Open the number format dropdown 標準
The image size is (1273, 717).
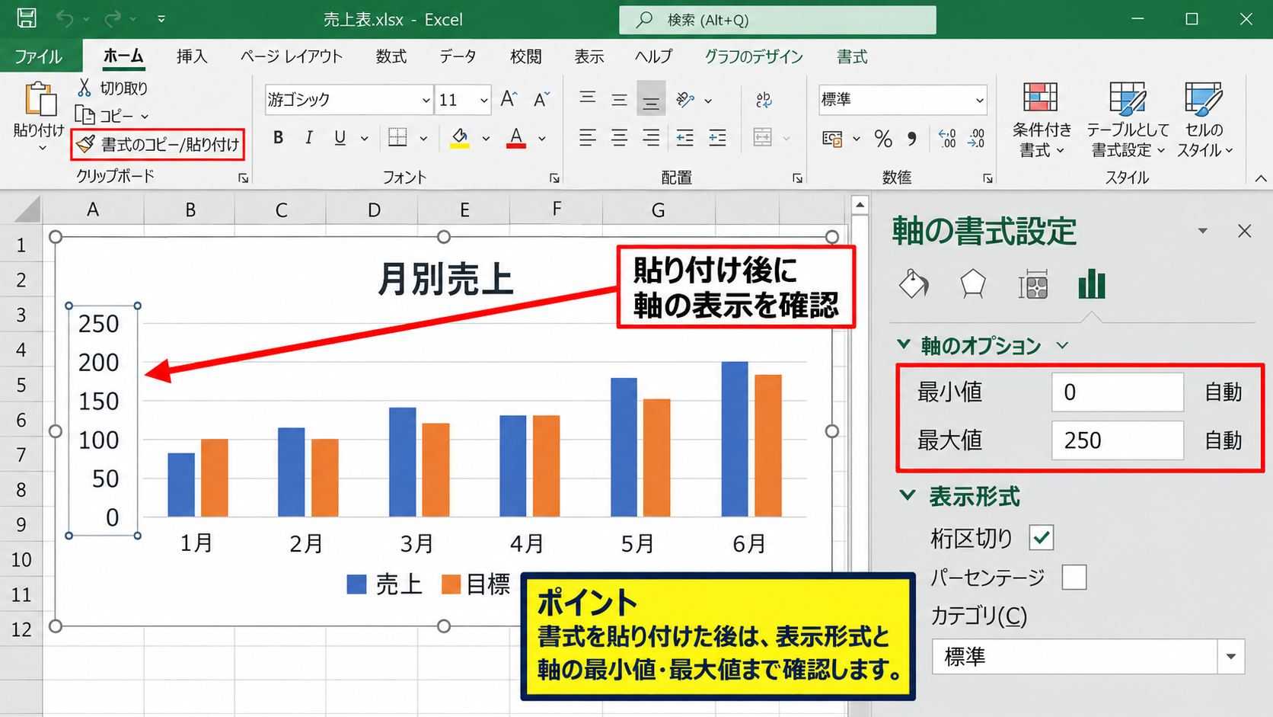click(979, 100)
